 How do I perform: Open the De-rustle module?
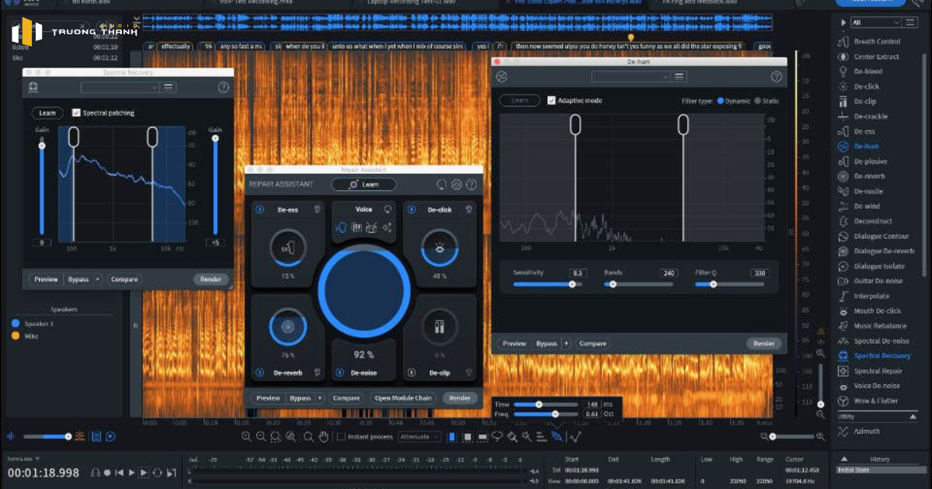(x=868, y=191)
